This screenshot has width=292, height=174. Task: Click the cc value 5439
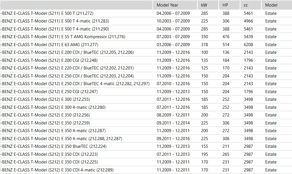248,37
